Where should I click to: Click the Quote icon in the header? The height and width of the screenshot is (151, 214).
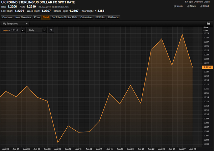coord(178,6)
